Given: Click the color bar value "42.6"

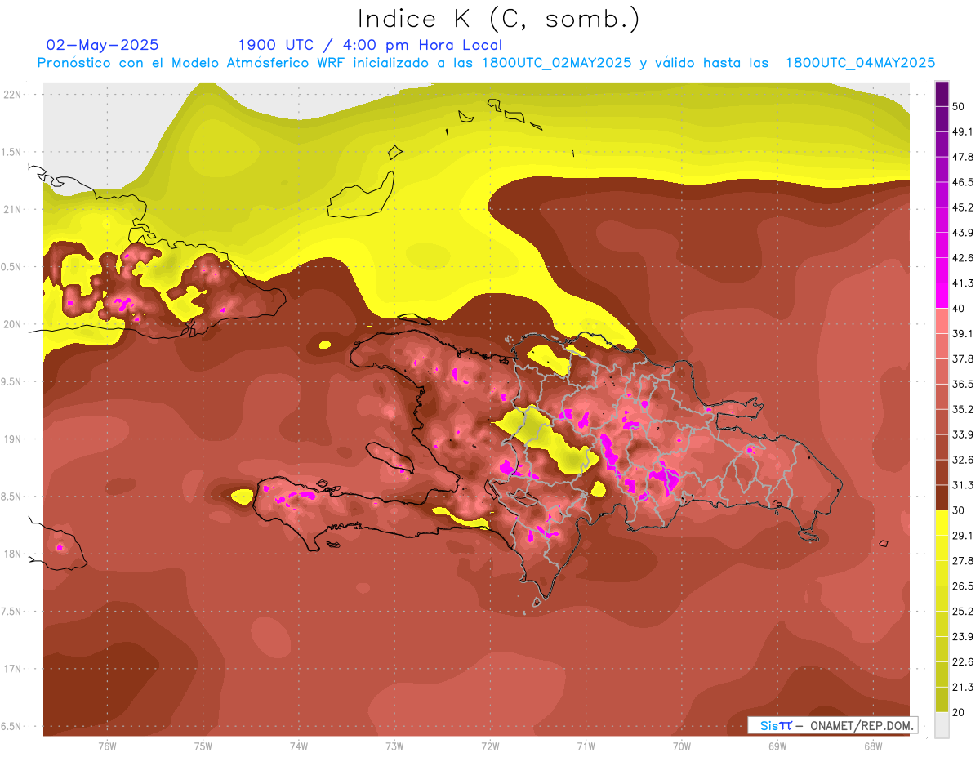Looking at the screenshot, I should click(963, 258).
